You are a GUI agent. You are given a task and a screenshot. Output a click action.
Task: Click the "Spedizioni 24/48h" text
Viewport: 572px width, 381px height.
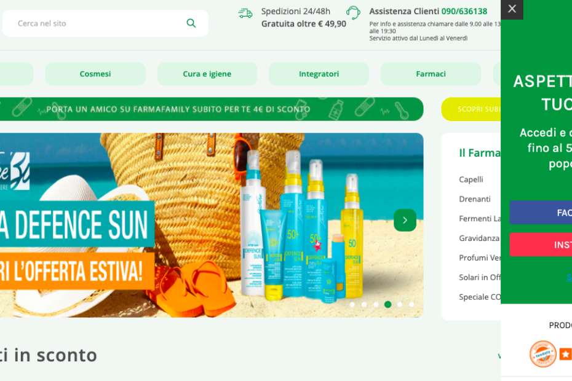295,11
